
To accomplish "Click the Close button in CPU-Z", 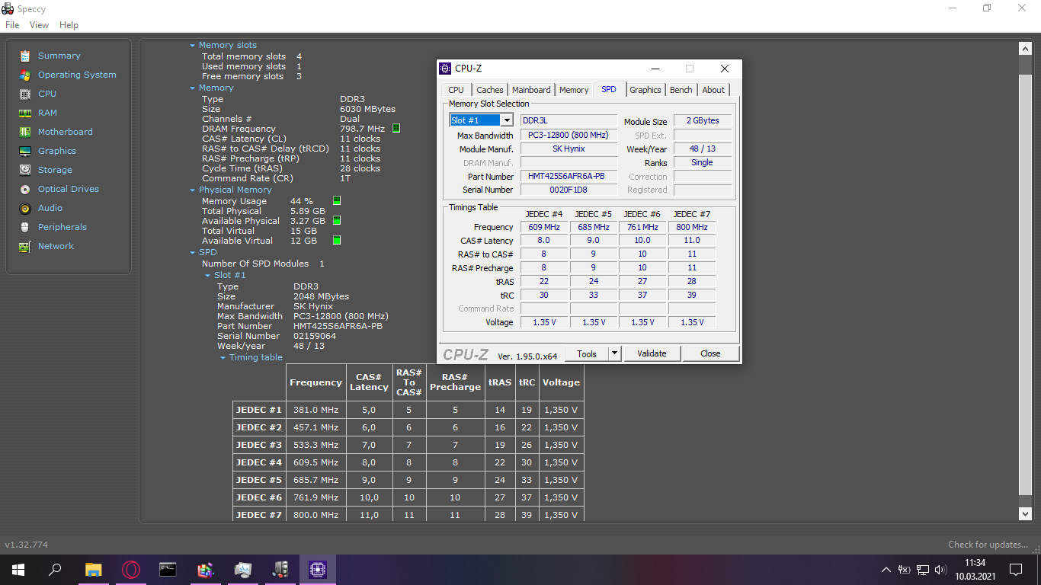I will coord(710,353).
